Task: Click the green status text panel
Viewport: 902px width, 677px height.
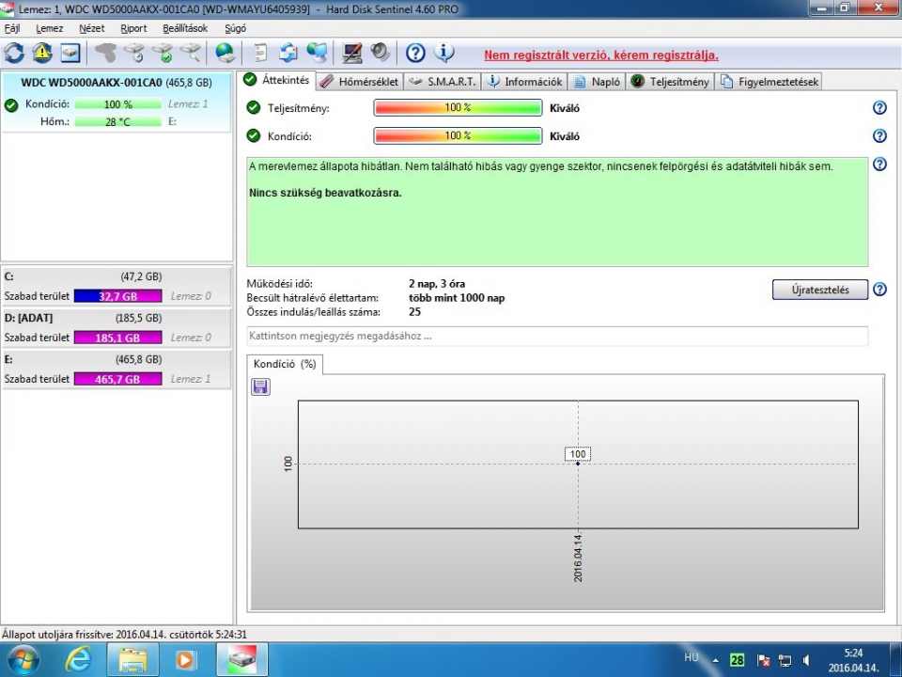Action: [557, 212]
